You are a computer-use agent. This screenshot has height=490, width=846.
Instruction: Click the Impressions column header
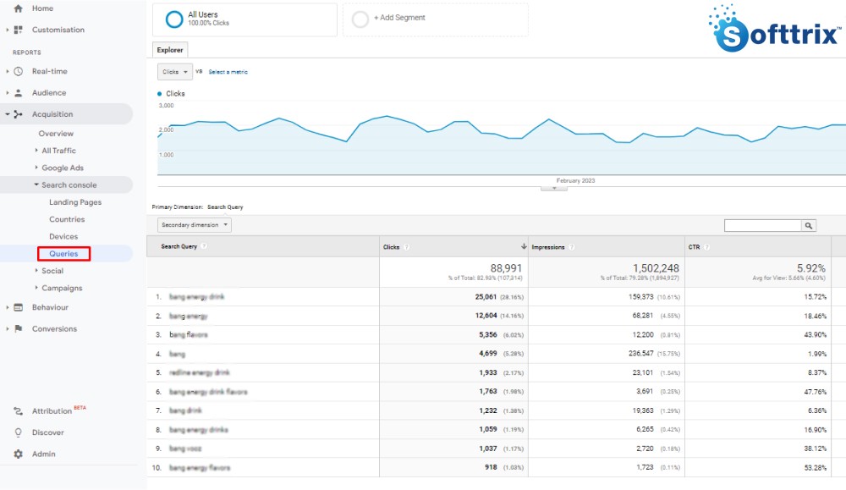pos(548,247)
